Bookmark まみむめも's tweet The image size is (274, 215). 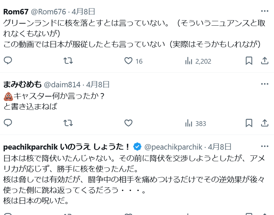[x=249, y=123]
